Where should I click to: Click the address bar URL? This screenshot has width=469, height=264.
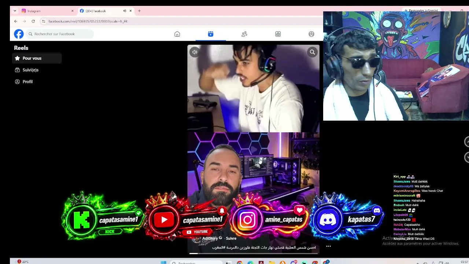[88, 21]
